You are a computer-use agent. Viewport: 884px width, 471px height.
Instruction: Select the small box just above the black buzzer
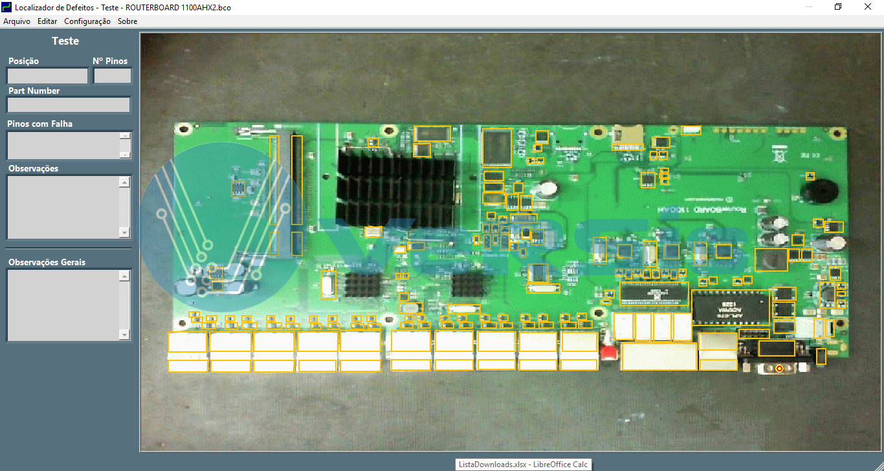[x=810, y=176]
